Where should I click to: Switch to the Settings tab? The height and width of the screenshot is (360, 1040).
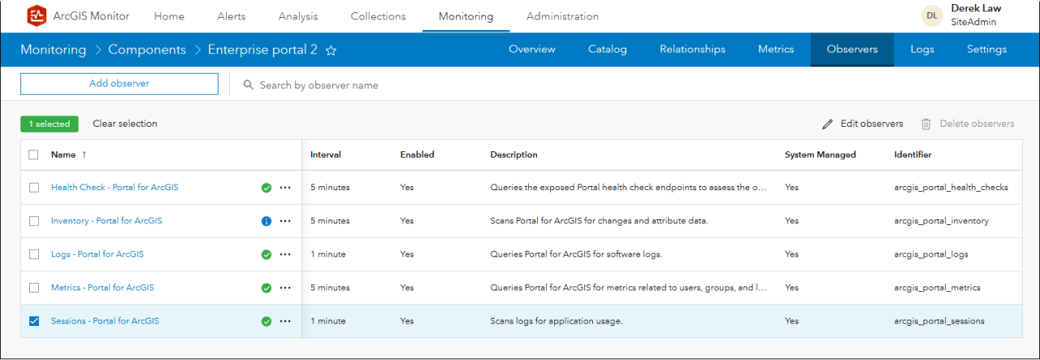pyautogui.click(x=987, y=50)
